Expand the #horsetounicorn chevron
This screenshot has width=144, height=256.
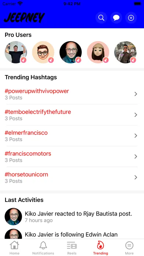(x=136, y=177)
